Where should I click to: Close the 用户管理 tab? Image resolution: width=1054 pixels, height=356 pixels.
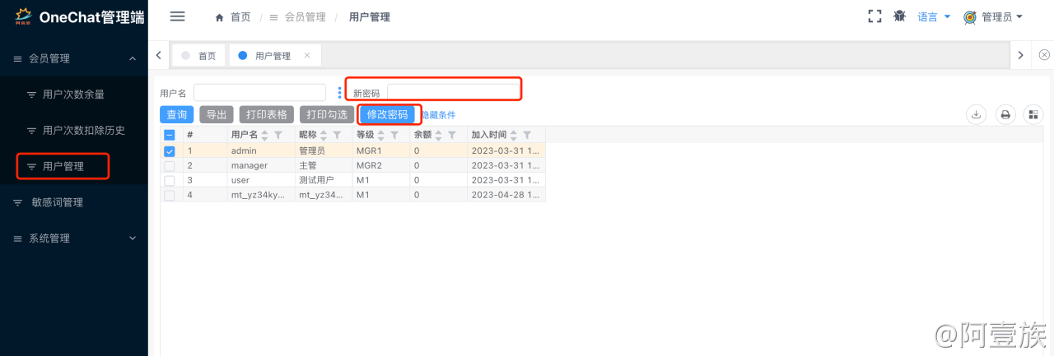(307, 56)
